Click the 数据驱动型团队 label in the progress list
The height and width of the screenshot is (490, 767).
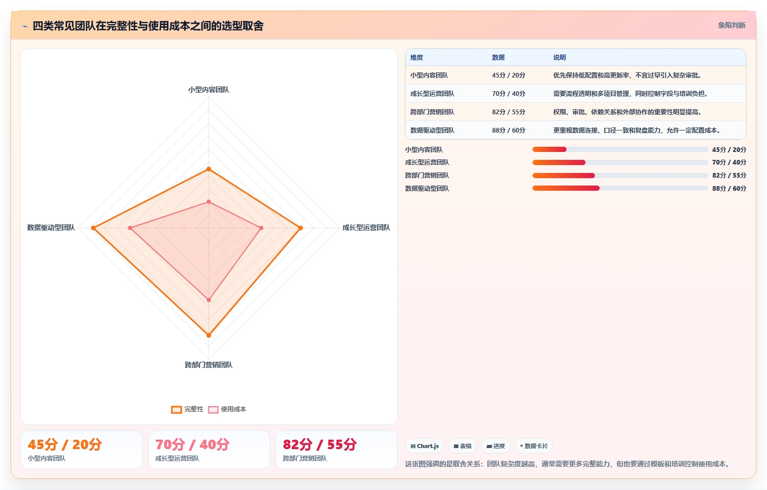click(x=427, y=189)
